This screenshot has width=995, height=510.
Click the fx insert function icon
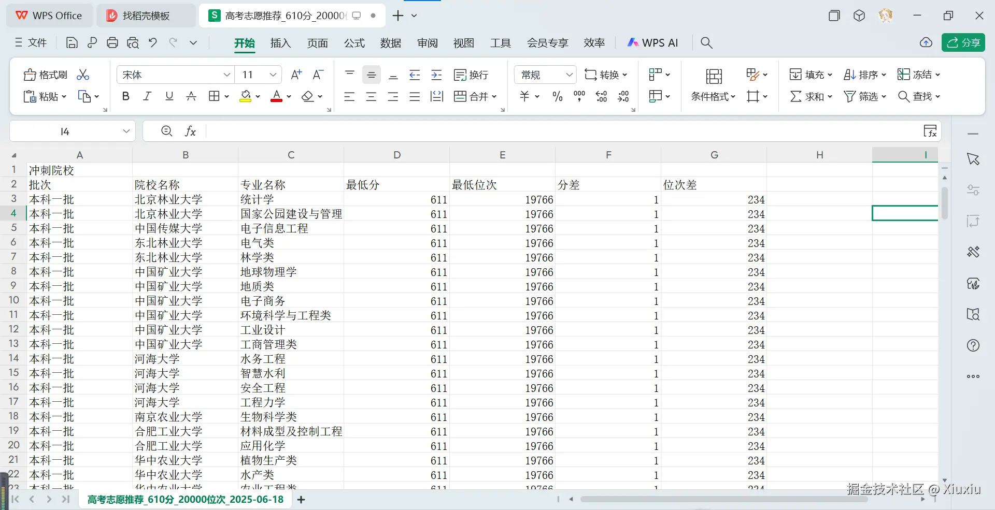click(191, 132)
